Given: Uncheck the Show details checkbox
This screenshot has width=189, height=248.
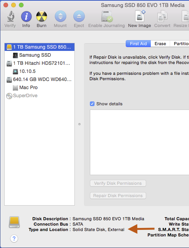Looking at the screenshot, I should (x=92, y=104).
